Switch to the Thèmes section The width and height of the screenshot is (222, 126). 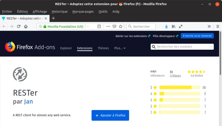[x=103, y=48]
